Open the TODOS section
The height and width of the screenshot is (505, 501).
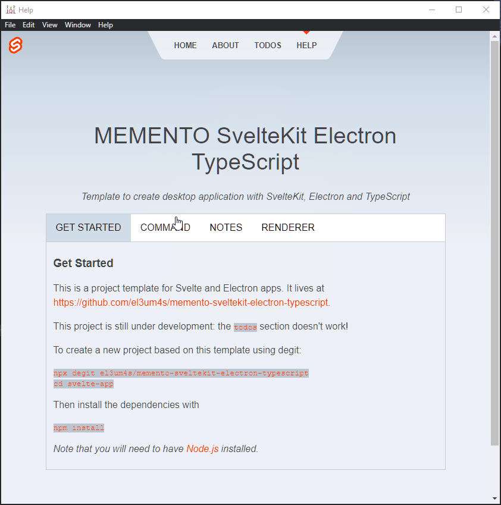pos(267,45)
